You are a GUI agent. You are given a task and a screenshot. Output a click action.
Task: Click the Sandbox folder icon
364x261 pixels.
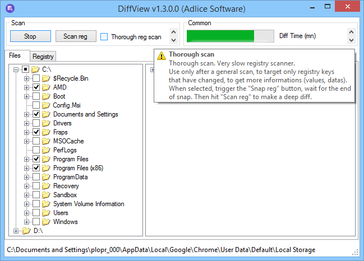(x=46, y=195)
